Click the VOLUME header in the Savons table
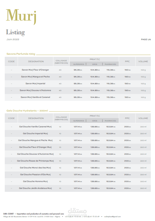This screenshot has width=155, height=221. 143,62
